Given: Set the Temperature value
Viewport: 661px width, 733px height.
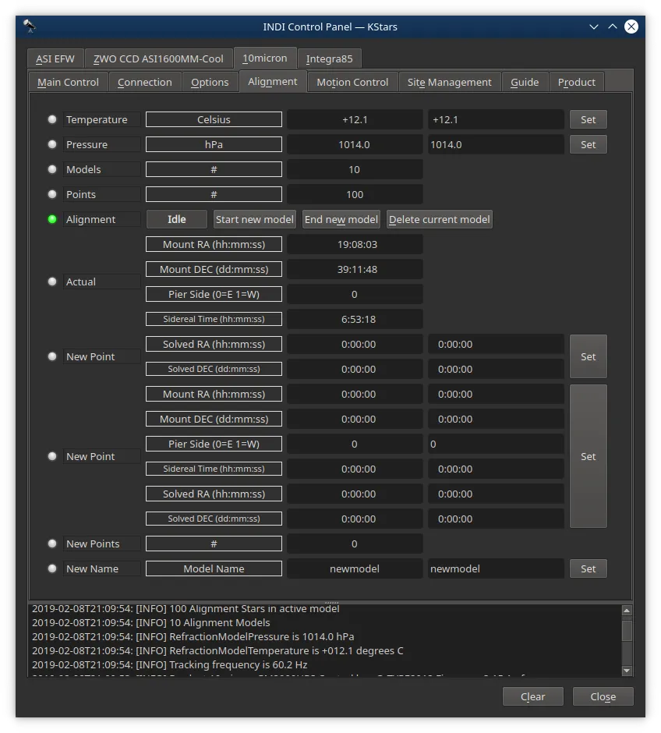Looking at the screenshot, I should [589, 119].
